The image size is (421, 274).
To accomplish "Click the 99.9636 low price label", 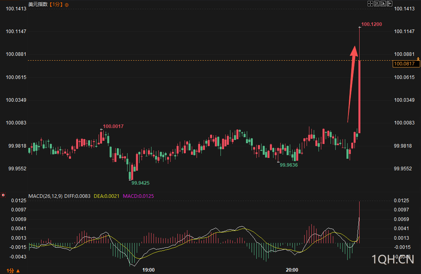I will pos(289,165).
